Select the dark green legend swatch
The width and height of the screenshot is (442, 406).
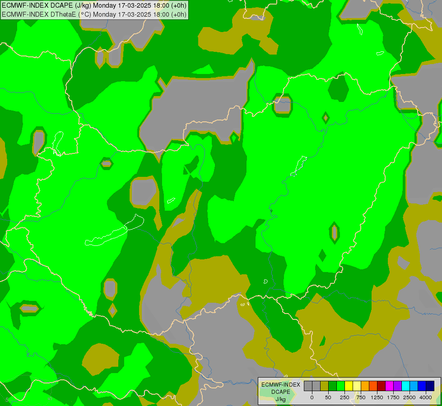coord(332,386)
